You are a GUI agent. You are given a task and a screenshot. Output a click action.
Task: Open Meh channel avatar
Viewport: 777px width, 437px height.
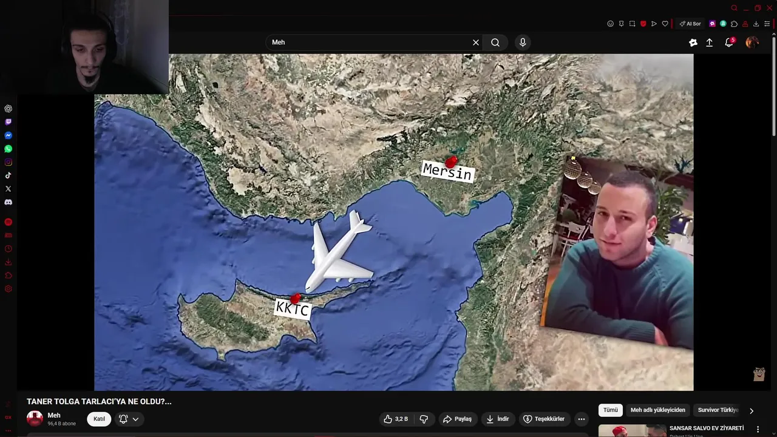click(35, 419)
